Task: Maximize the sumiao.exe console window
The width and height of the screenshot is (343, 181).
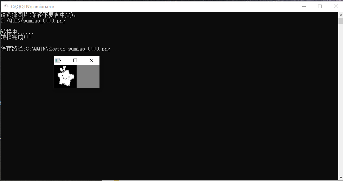Action: (x=319, y=6)
